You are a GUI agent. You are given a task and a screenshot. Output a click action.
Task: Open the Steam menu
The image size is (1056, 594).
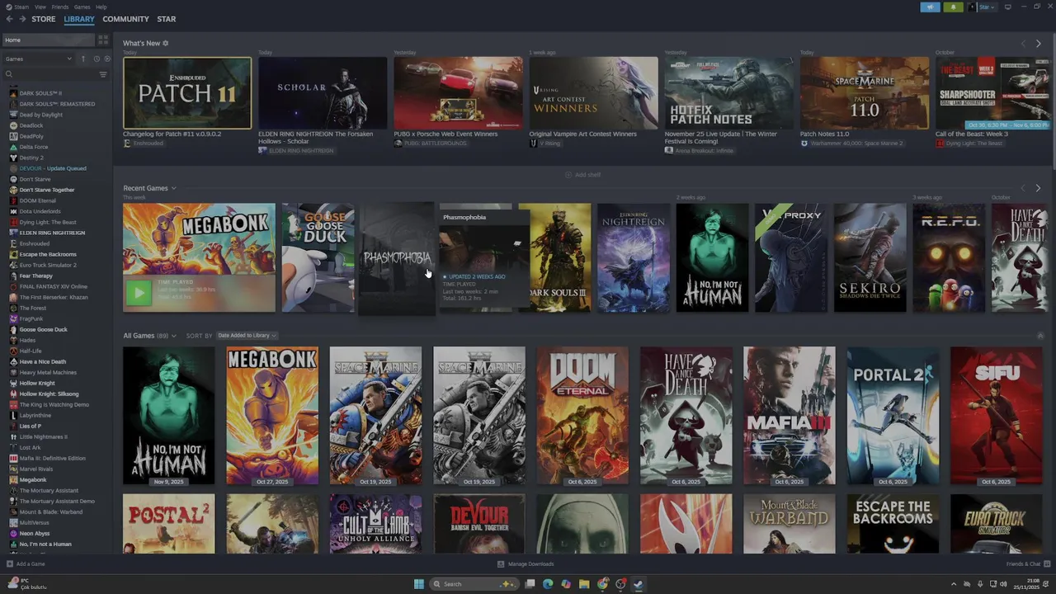[x=22, y=7]
